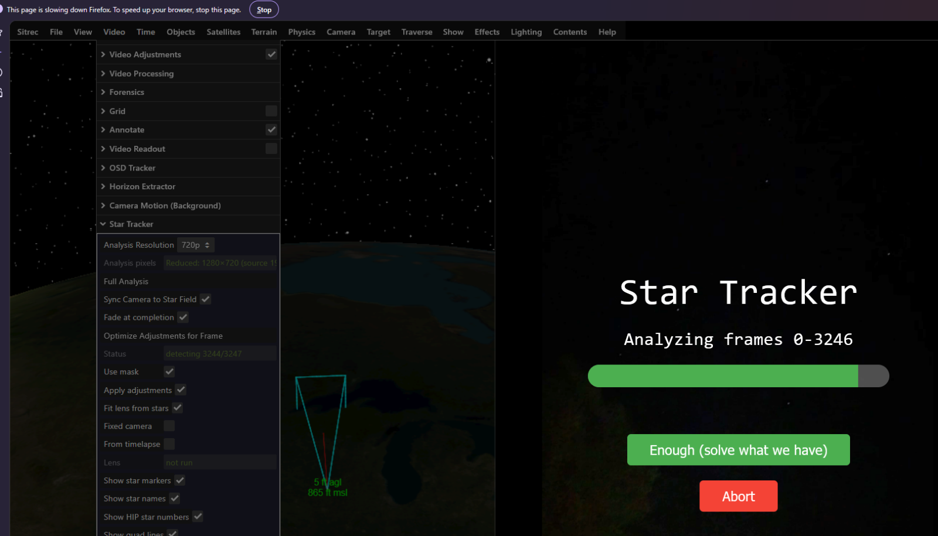Toggle Show star names checkbox

coord(175,499)
